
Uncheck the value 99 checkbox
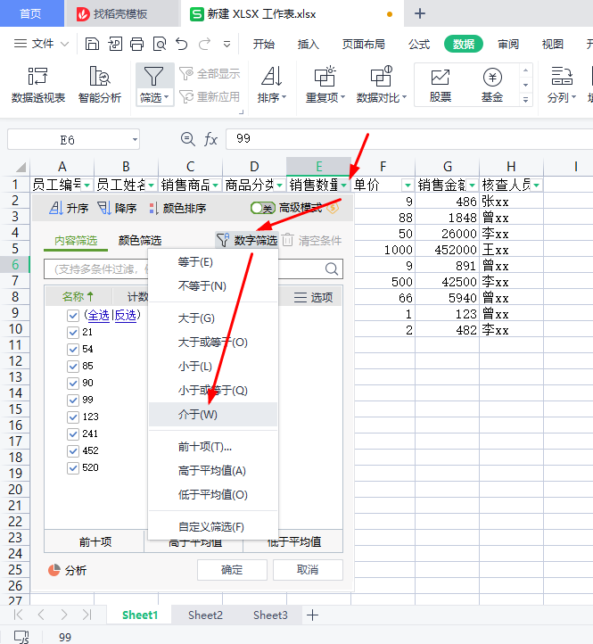[73, 400]
